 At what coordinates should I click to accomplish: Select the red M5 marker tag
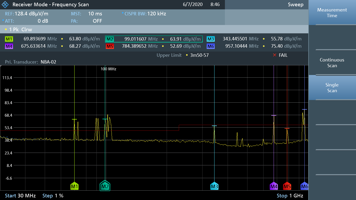tap(287, 186)
